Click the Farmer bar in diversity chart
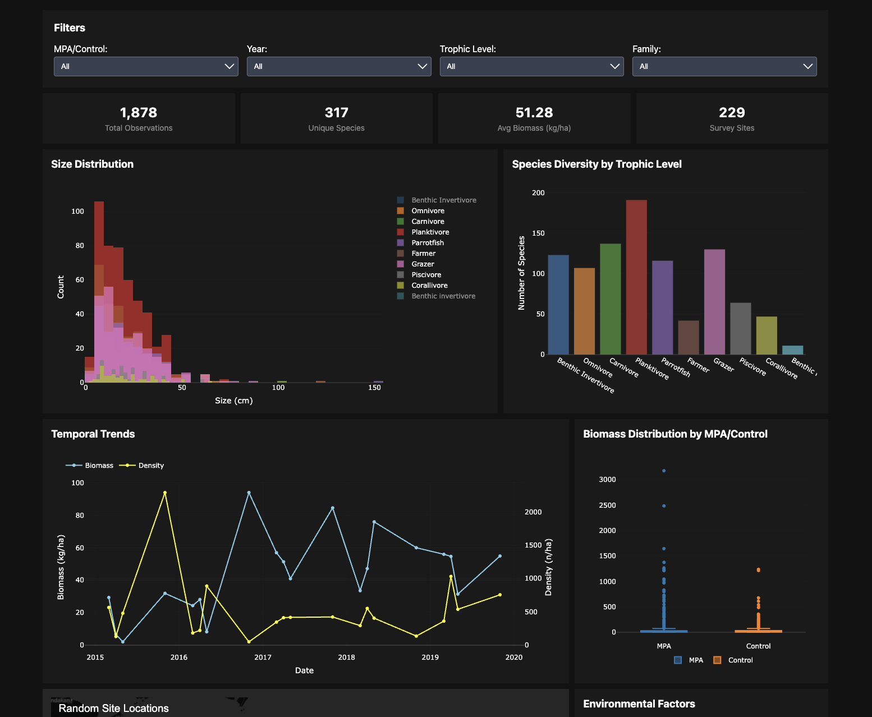872x717 pixels. pos(689,338)
